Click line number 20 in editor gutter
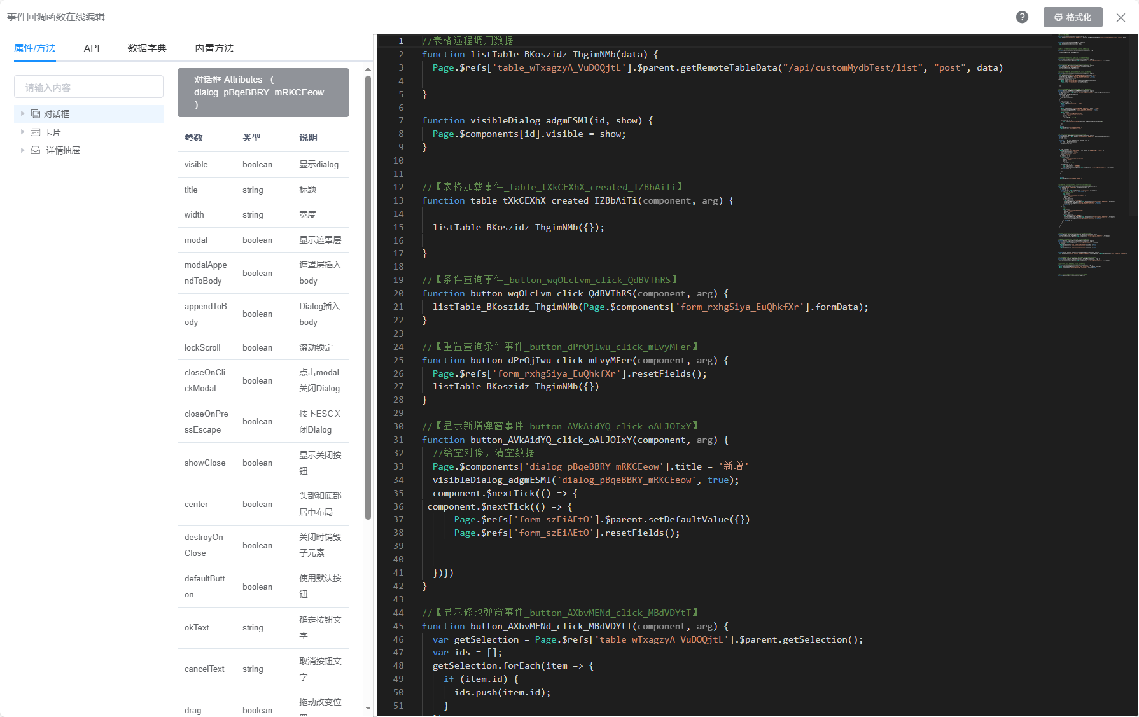This screenshot has width=1139, height=717. tap(398, 293)
